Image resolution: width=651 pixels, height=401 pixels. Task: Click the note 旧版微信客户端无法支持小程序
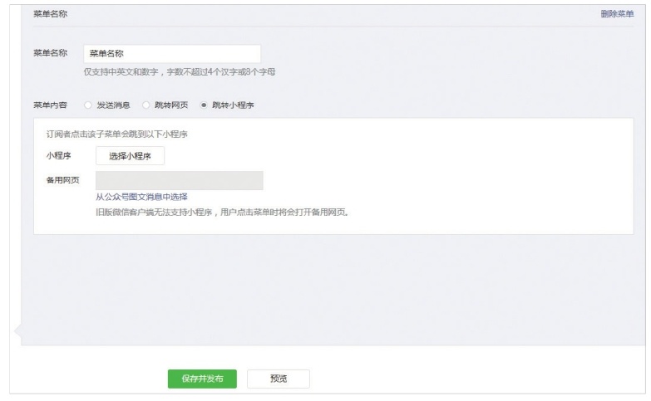coord(154,213)
